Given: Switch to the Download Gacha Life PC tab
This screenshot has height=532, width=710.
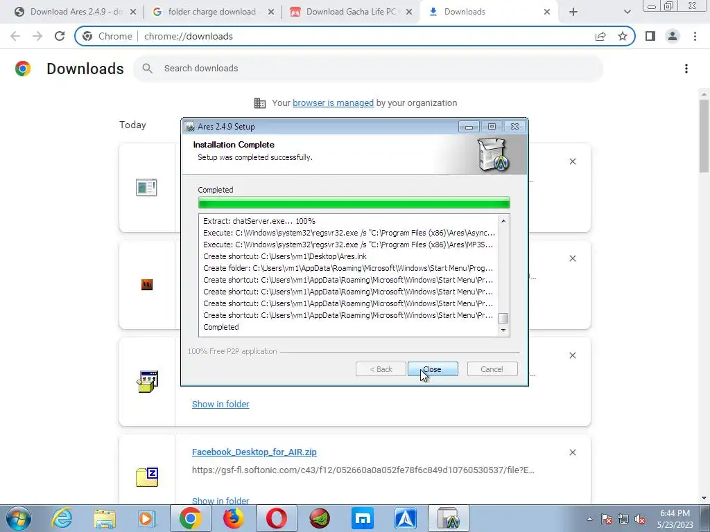Looking at the screenshot, I should 349,12.
